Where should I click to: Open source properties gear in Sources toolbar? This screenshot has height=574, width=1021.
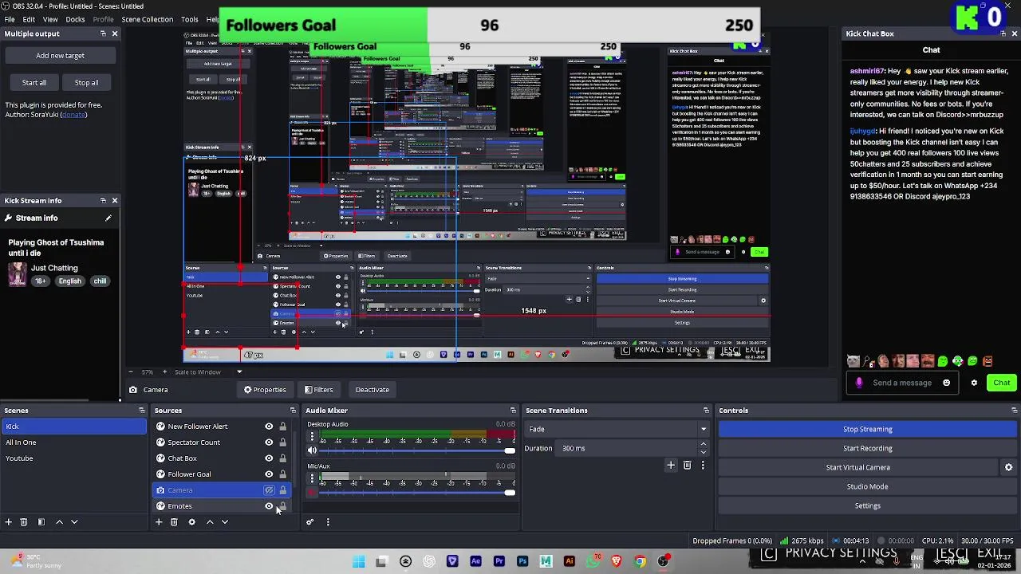[191, 522]
